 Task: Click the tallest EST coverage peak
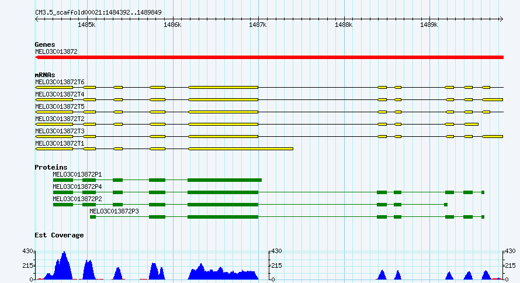pos(64,265)
